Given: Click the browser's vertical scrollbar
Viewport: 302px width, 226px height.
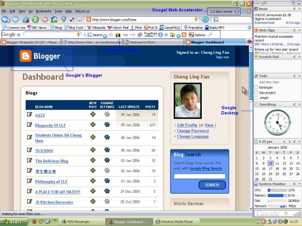Looking at the screenshot, I should [x=251, y=126].
